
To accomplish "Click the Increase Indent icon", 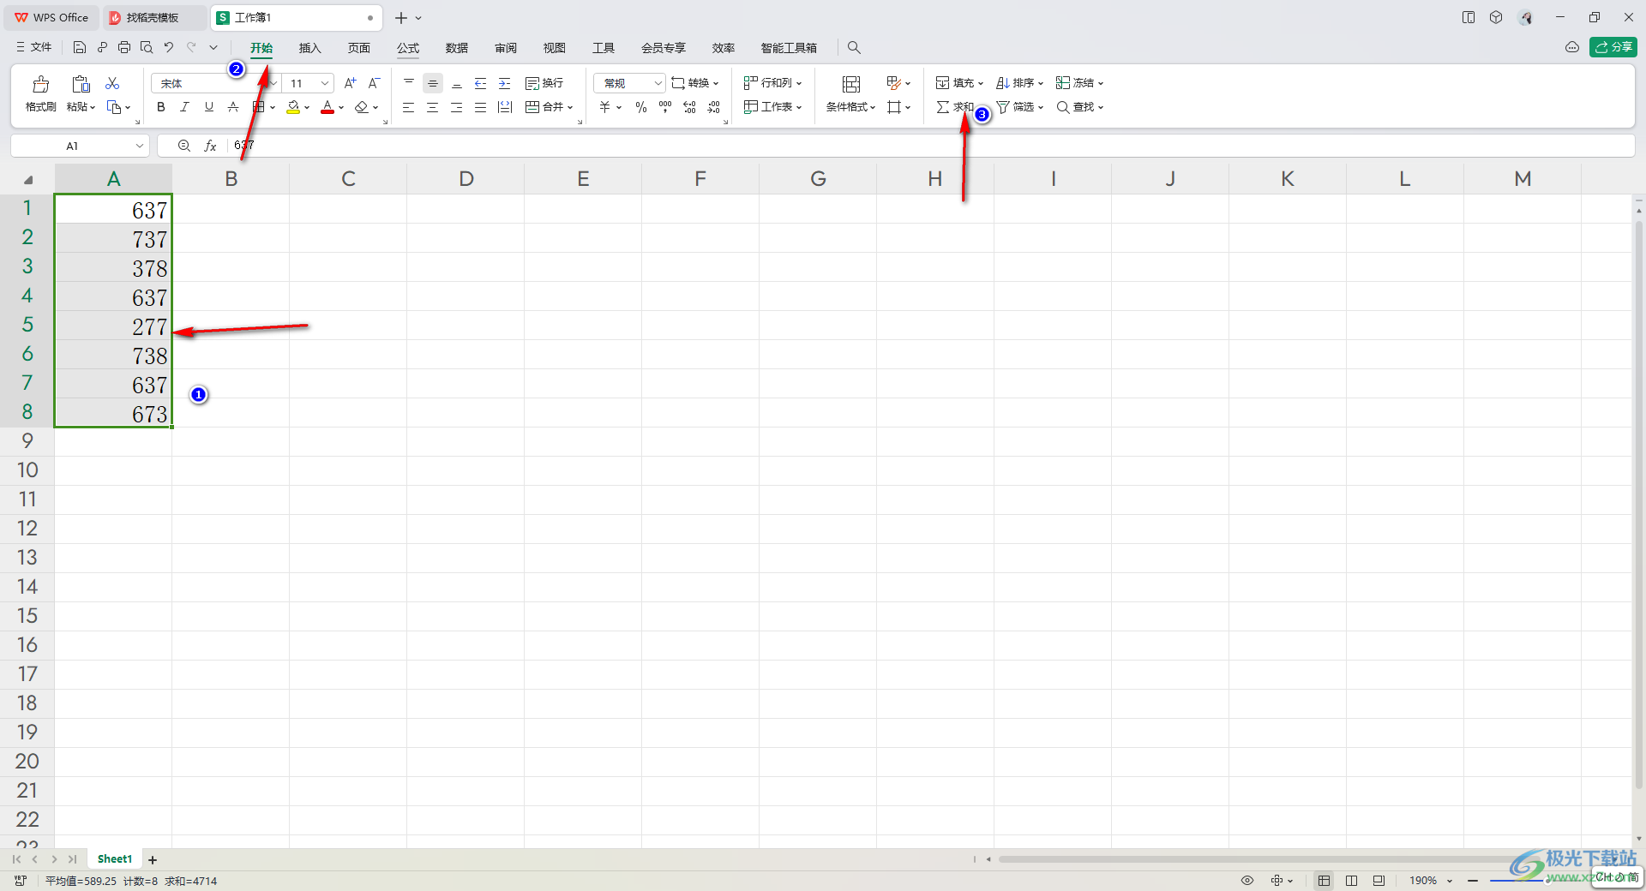I will click(505, 83).
